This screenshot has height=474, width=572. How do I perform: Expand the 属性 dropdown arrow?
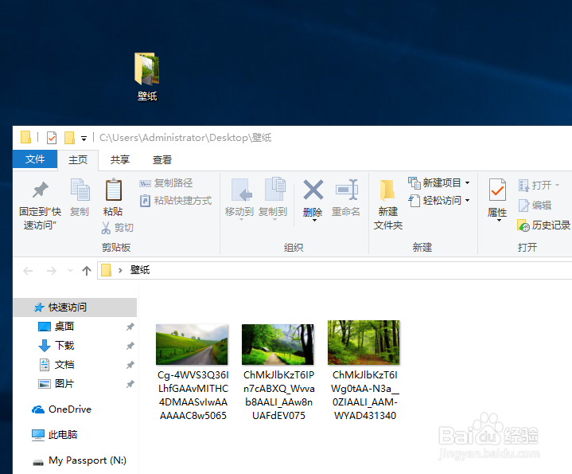click(499, 221)
